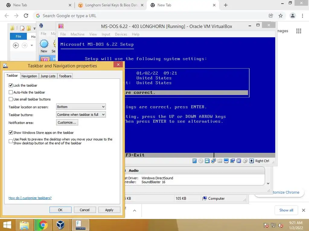The height and width of the screenshot is (231, 309).
Task: Click the hard disk activity icon in VirtualBox status bar
Action: coord(195,161)
